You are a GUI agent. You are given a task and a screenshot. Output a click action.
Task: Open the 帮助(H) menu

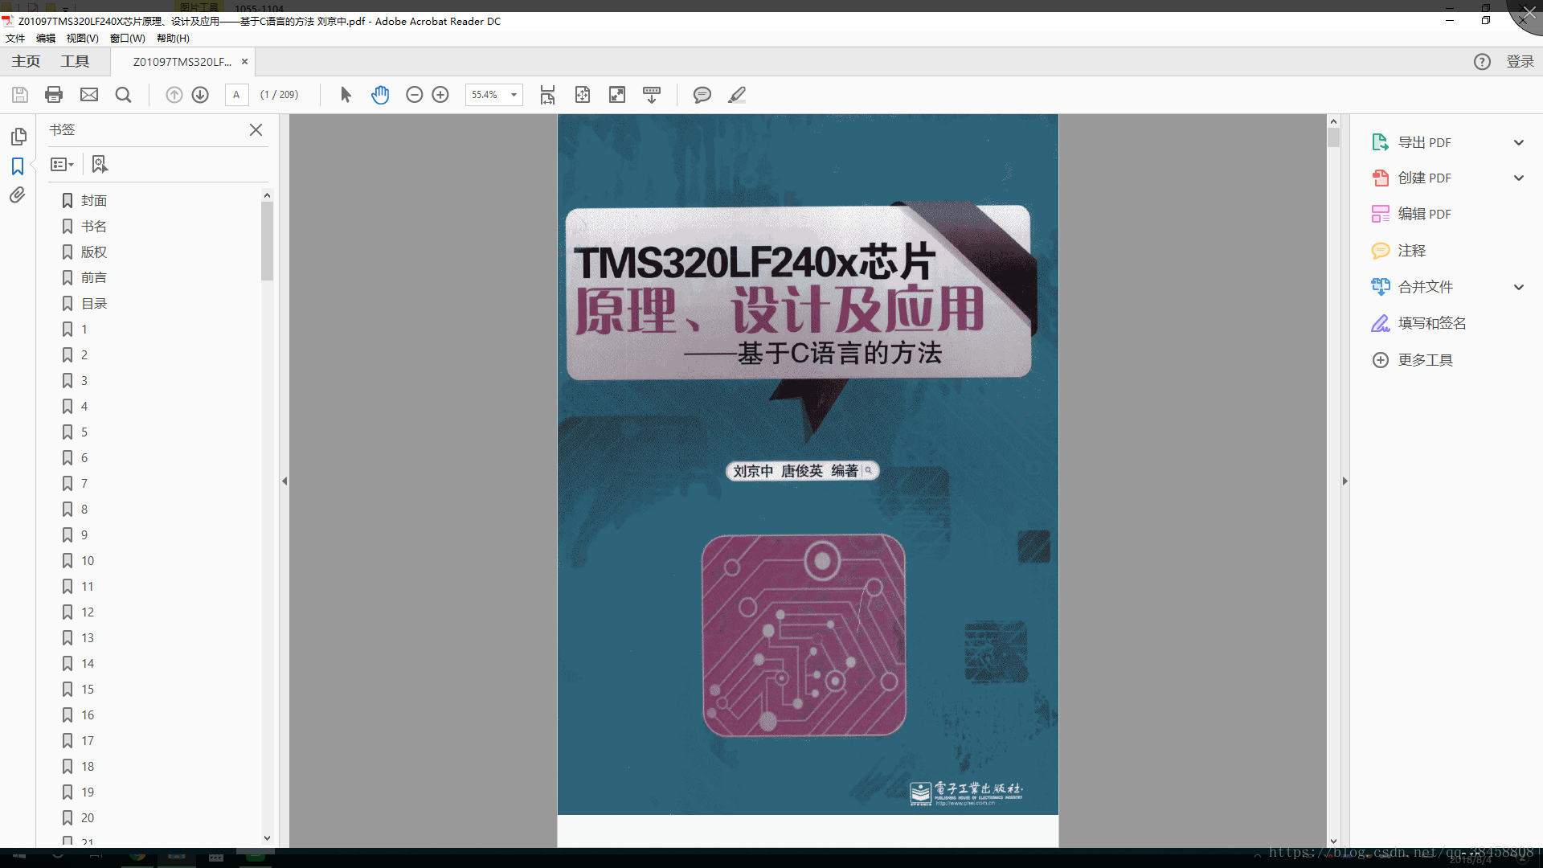(x=173, y=38)
